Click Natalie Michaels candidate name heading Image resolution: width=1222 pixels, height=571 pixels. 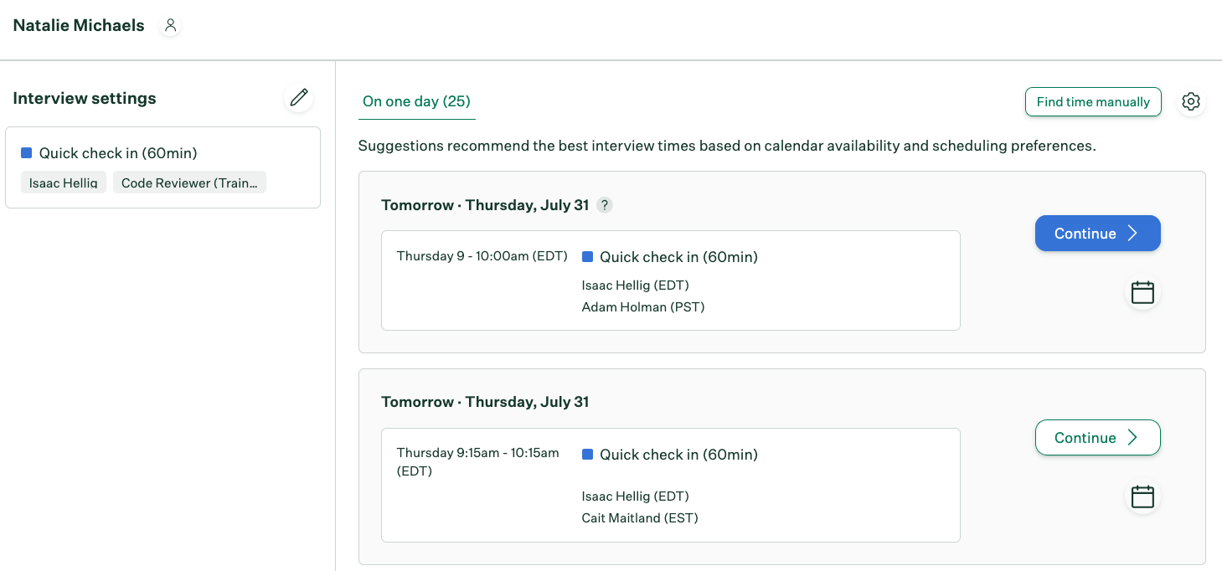click(x=79, y=26)
